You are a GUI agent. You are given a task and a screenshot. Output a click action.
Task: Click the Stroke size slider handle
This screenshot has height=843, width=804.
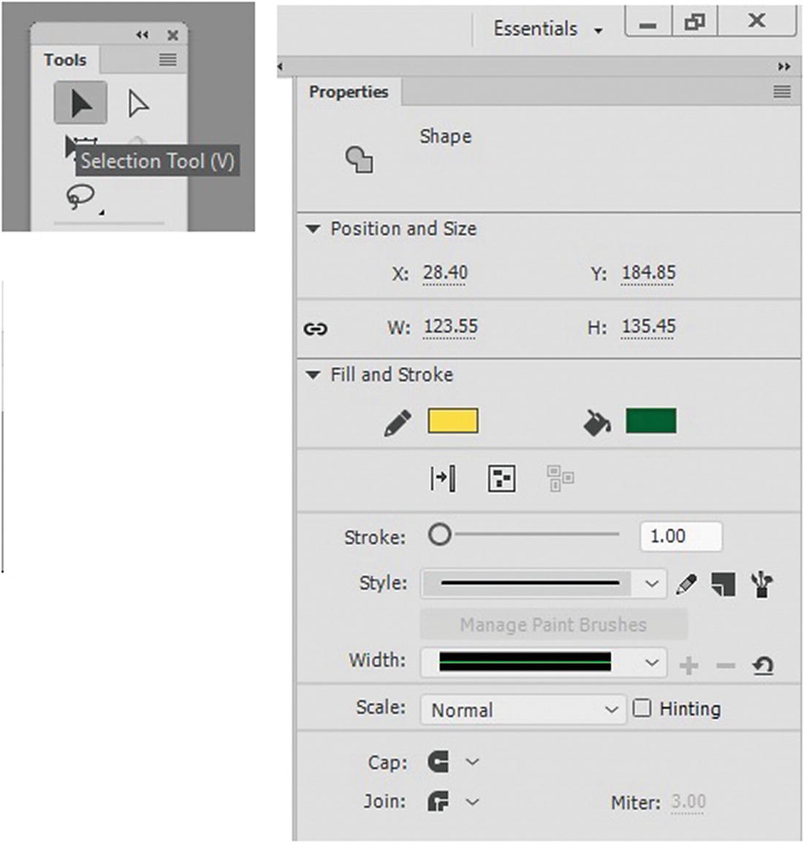(x=439, y=535)
